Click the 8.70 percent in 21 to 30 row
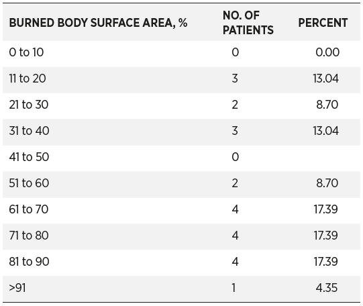This screenshot has width=363, height=306. [327, 105]
